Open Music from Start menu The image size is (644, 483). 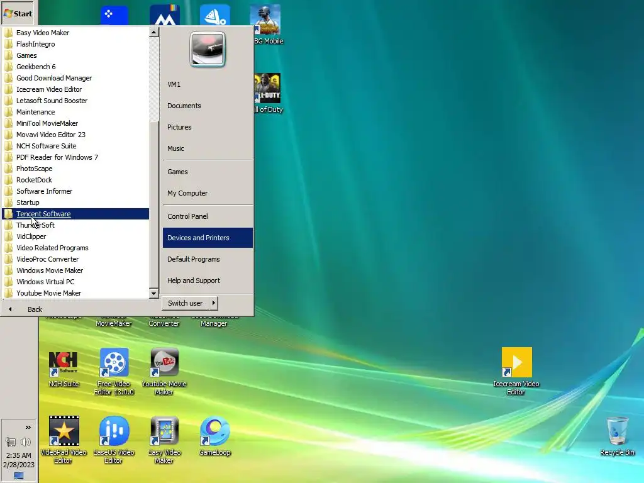[208, 148]
